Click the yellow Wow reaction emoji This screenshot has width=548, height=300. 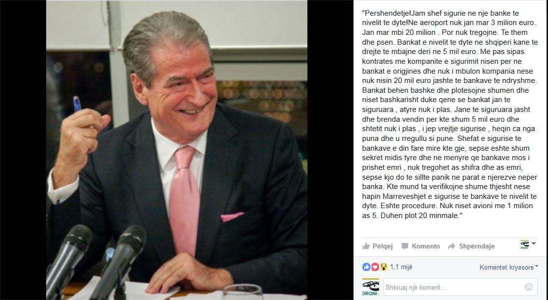pos(384,267)
